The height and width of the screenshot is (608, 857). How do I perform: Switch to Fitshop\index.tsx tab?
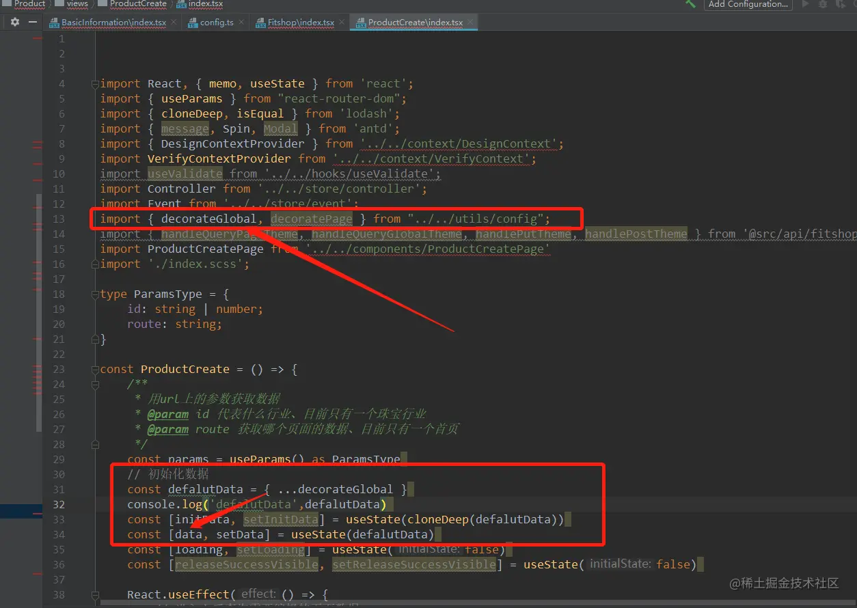coord(301,23)
